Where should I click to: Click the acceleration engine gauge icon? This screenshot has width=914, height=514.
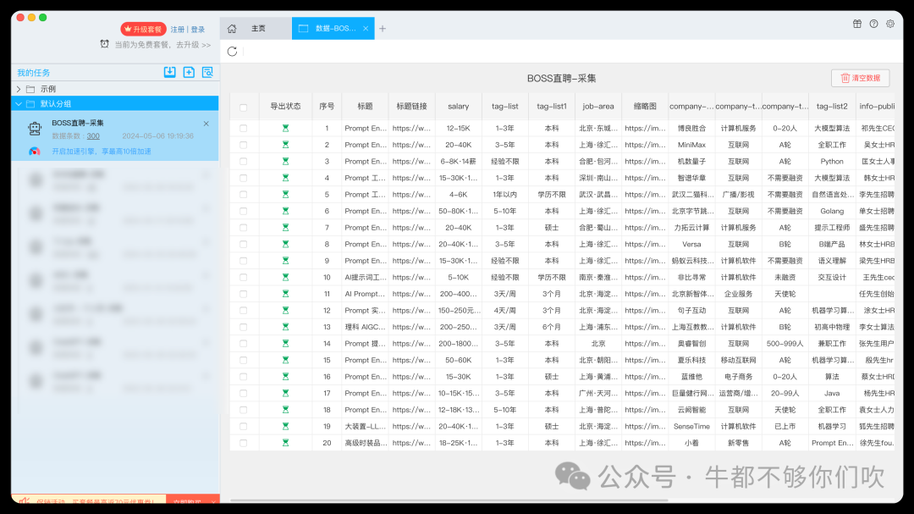point(35,151)
